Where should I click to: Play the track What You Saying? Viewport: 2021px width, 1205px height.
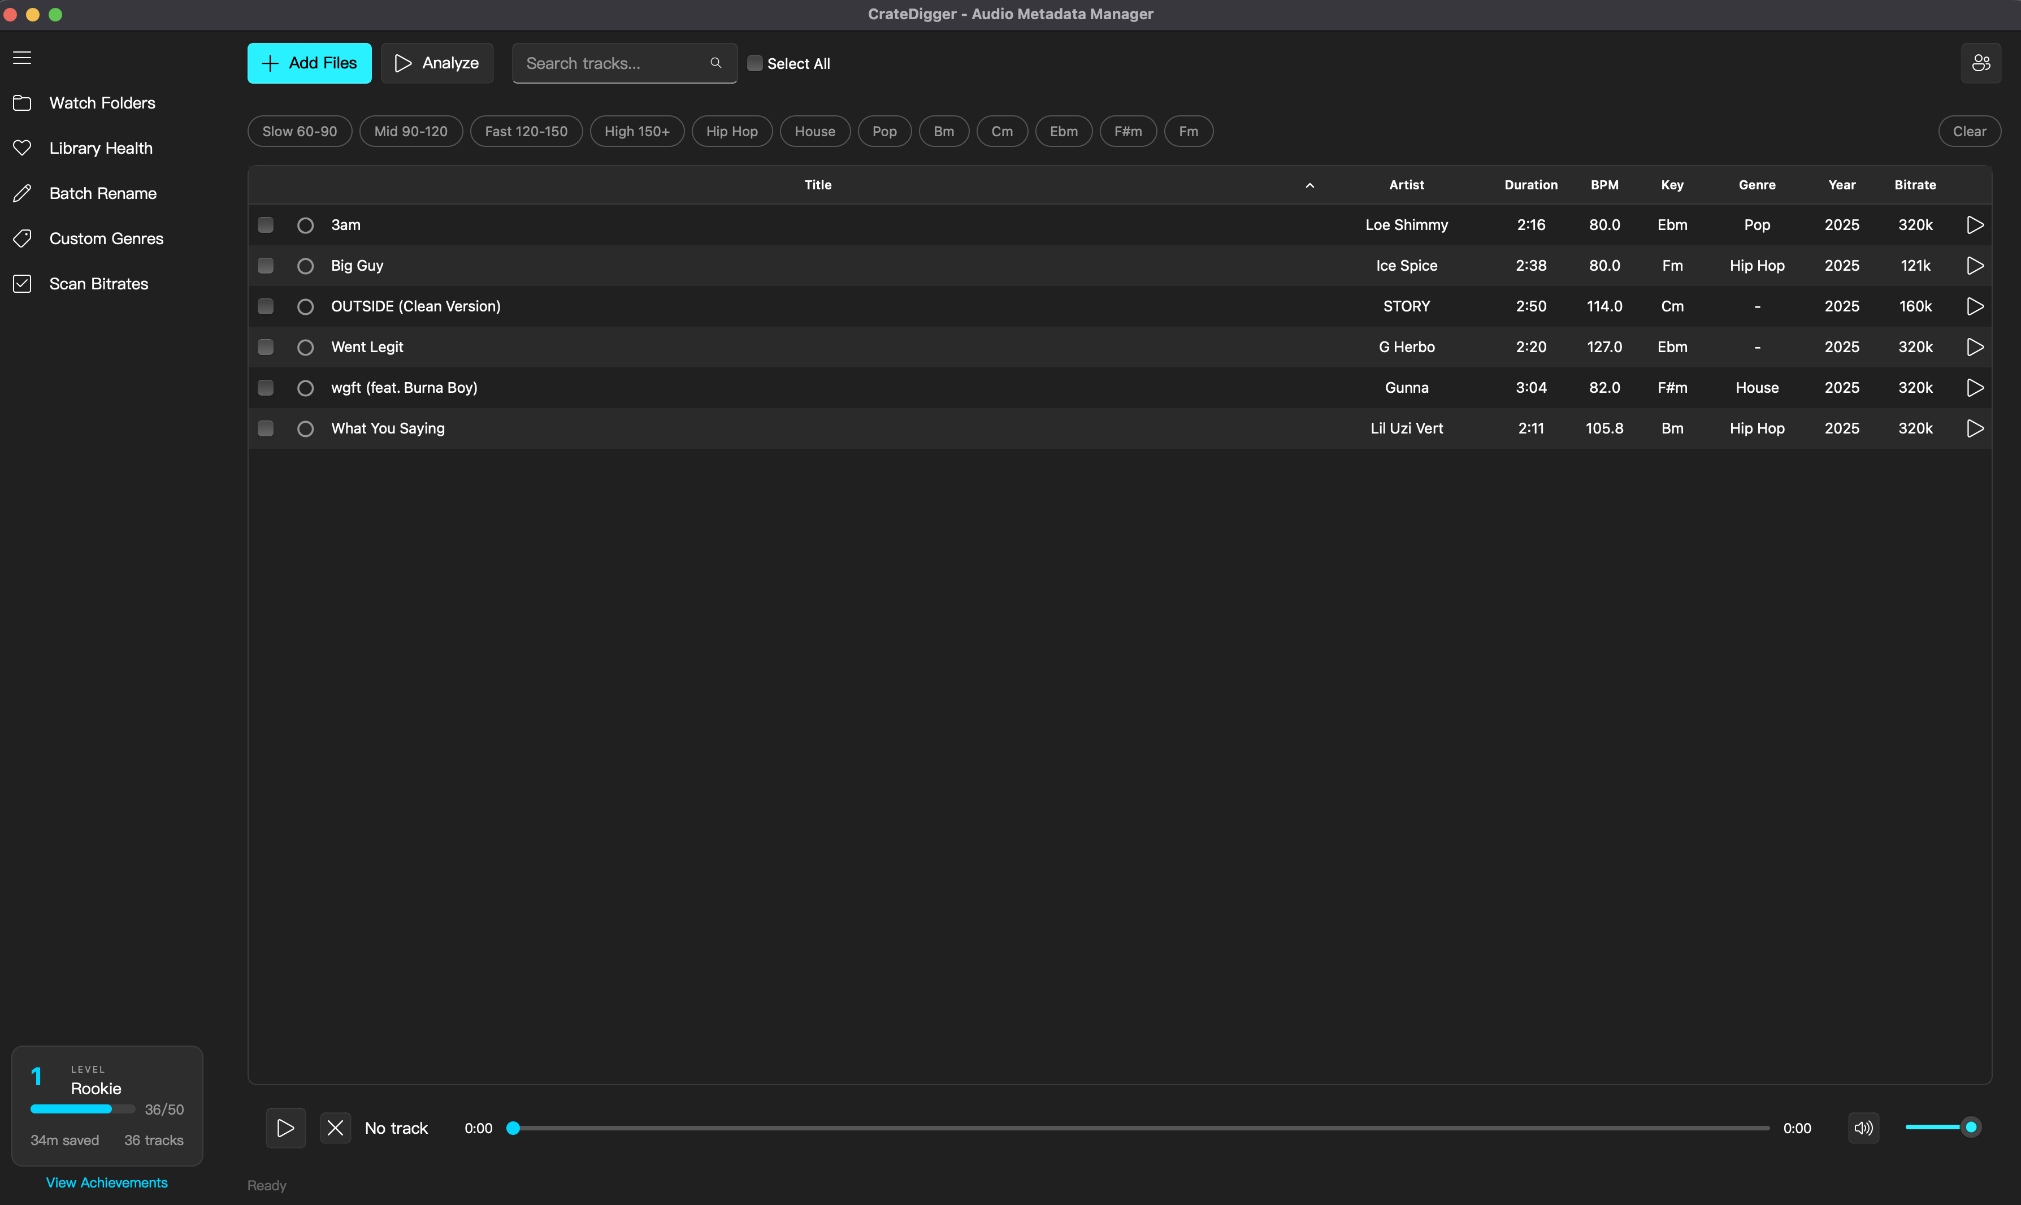(1975, 428)
